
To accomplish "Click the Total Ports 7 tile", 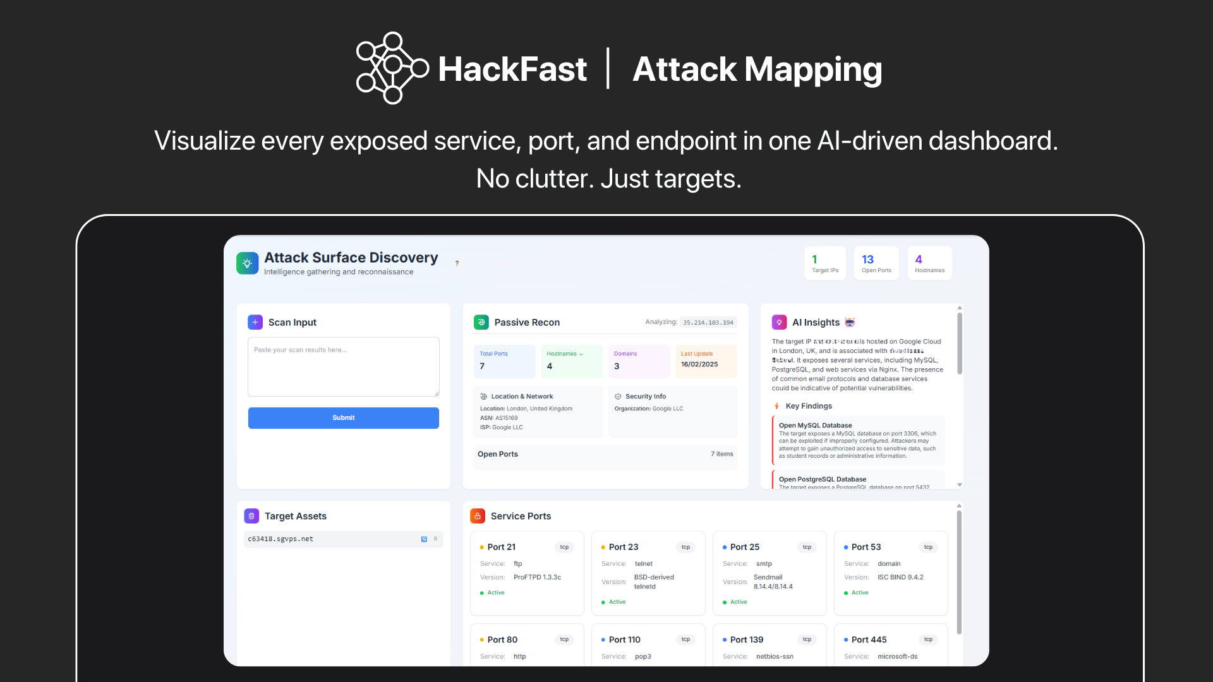I will 504,361.
